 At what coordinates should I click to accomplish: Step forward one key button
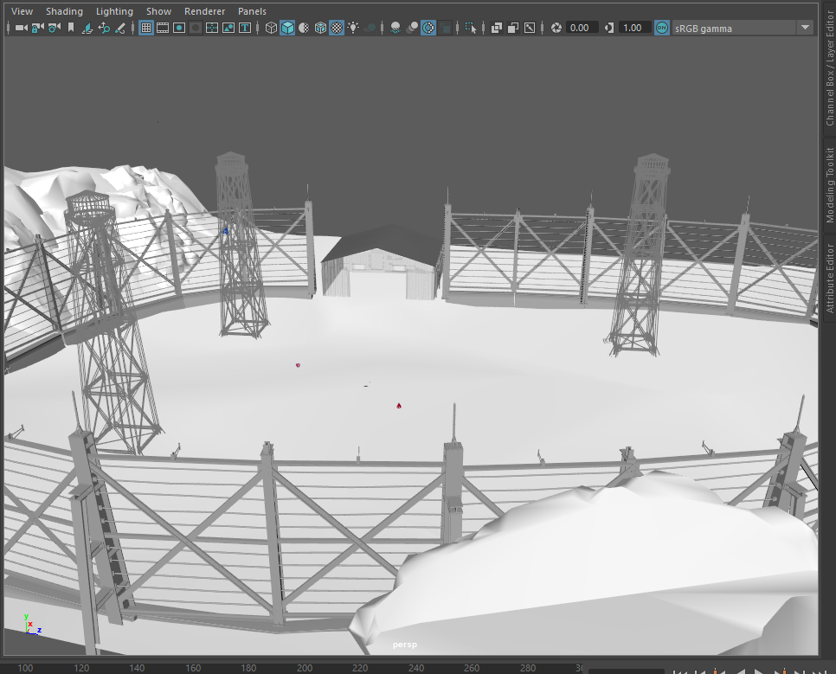coord(780,671)
